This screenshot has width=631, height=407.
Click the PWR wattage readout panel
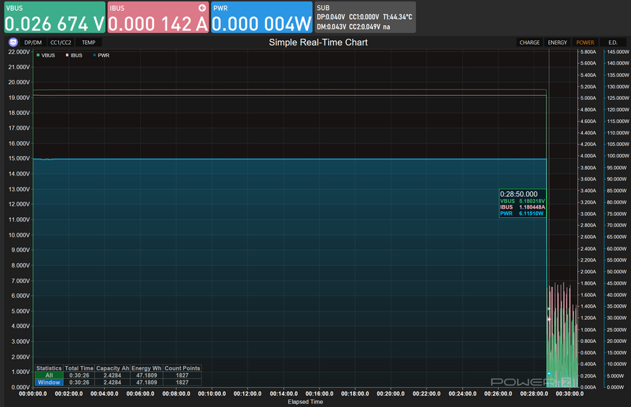pos(261,17)
